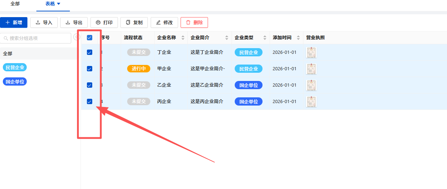Screen dimensions: 447x189
Task: Click the 这是乙企业简介 cell
Action: 207,85
